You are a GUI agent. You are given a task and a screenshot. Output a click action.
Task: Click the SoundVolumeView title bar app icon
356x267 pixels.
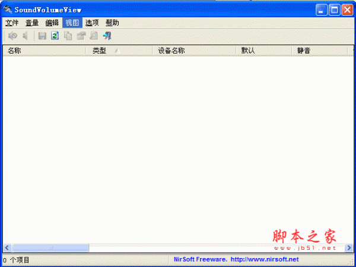click(8, 10)
